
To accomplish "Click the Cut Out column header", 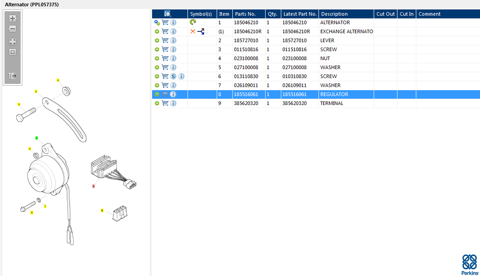I will (x=385, y=14).
